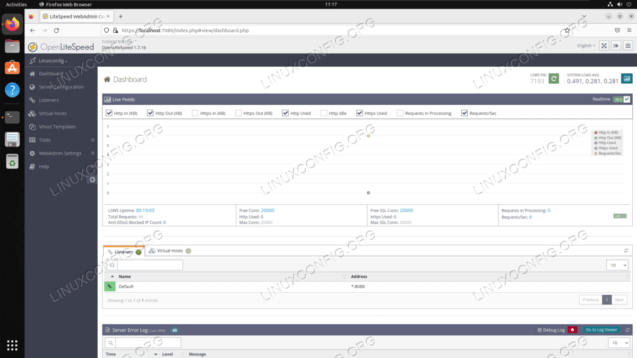
Task: Open Ubuntu Software from the dock
Action: [12, 68]
